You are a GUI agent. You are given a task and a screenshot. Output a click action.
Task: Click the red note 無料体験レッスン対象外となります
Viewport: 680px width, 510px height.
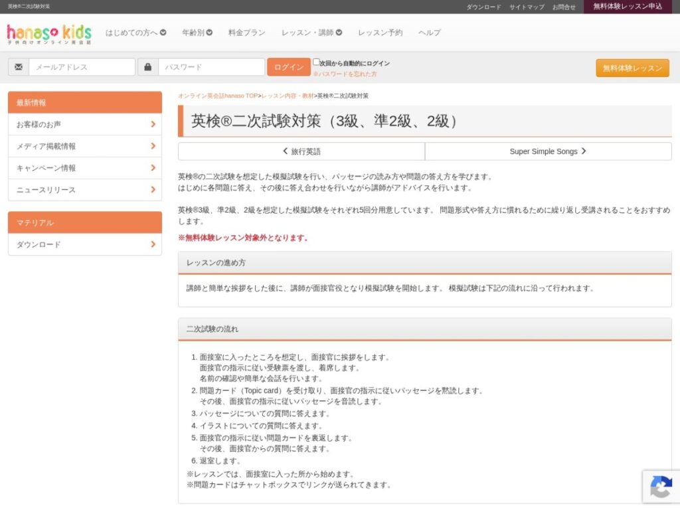(x=243, y=238)
